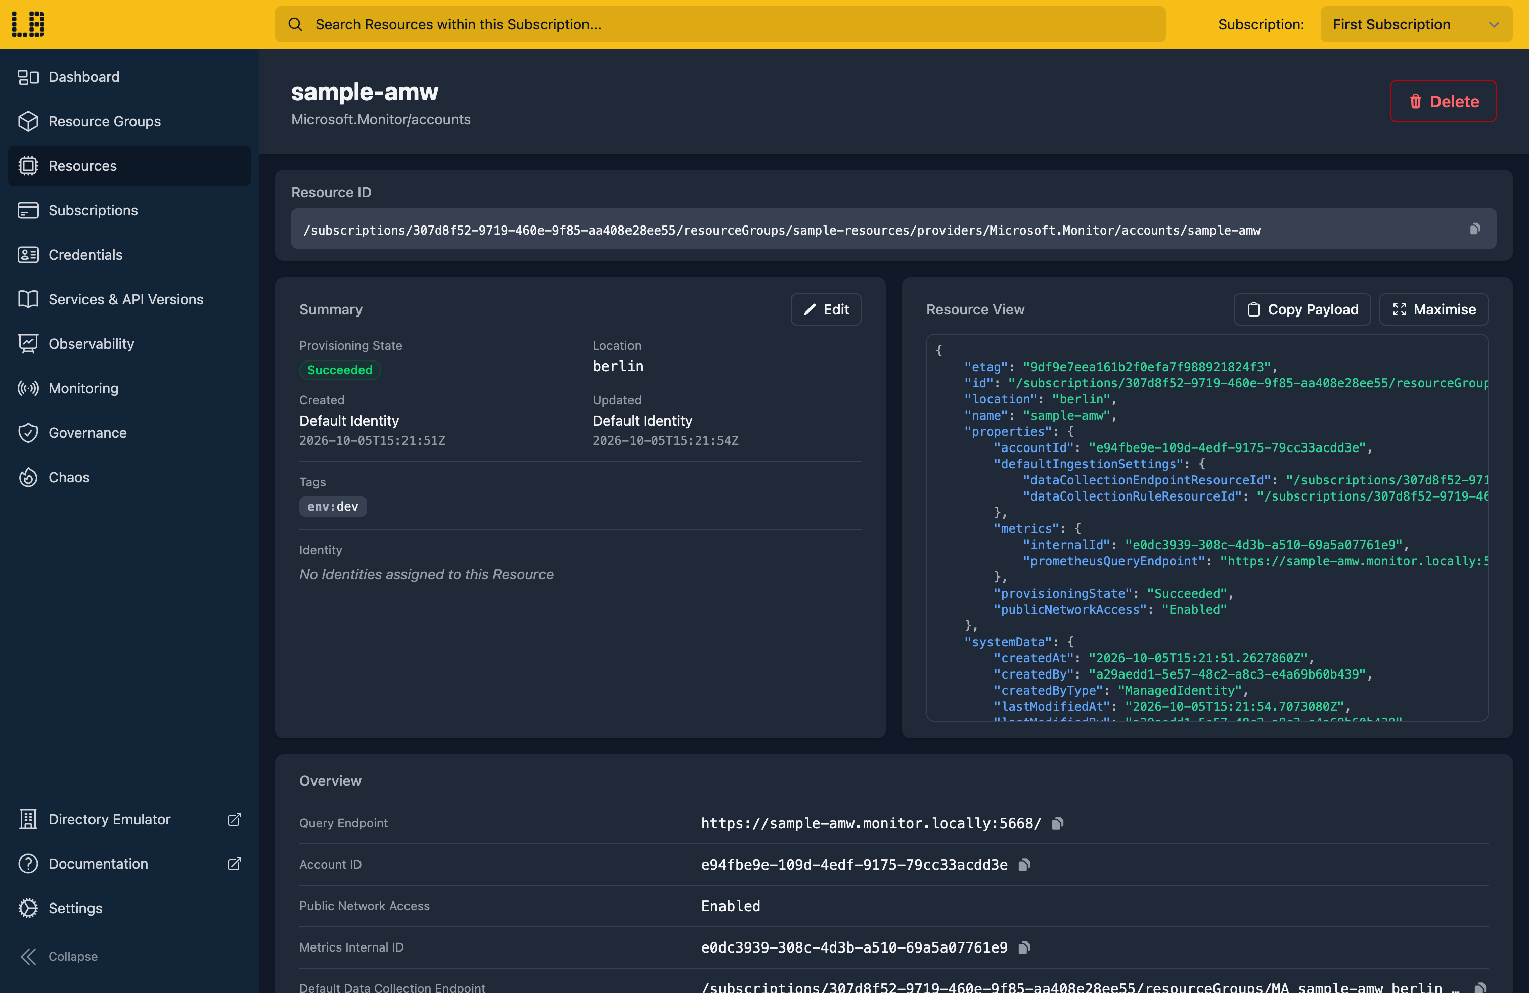
Task: Click the search magnifier icon
Action: [x=295, y=24]
